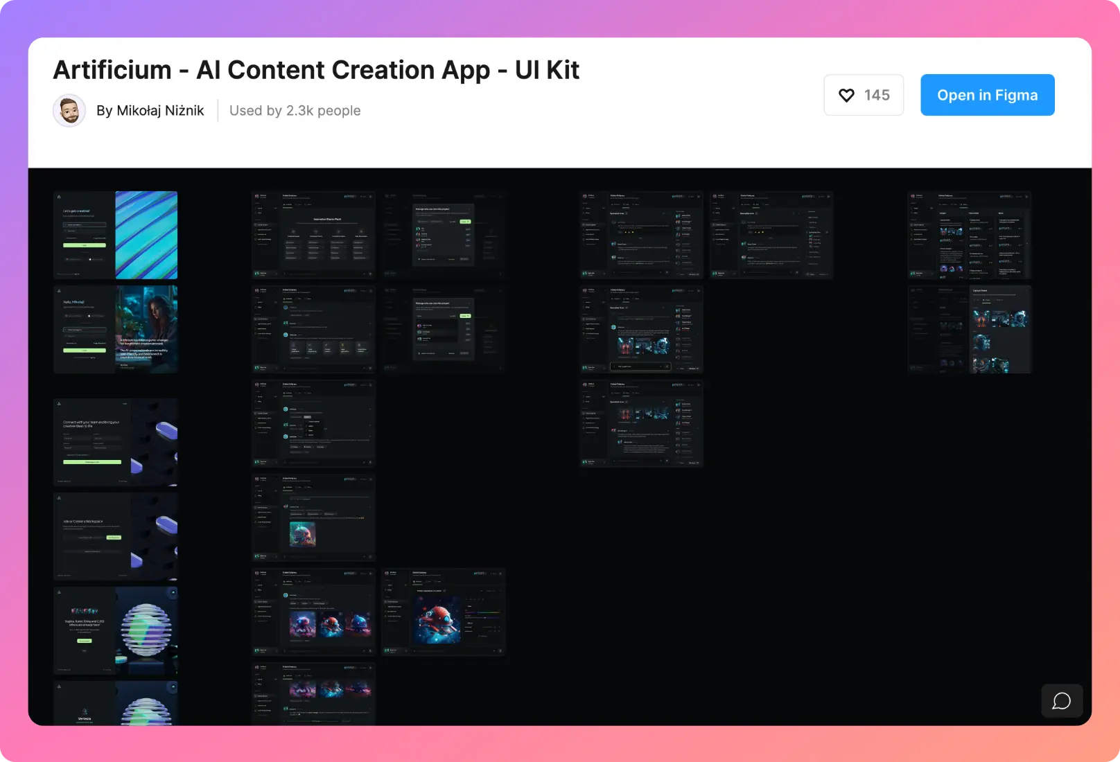The image size is (1120, 762).
Task: Click Mikołaj Niżnik's avatar picture
Action: pos(69,111)
